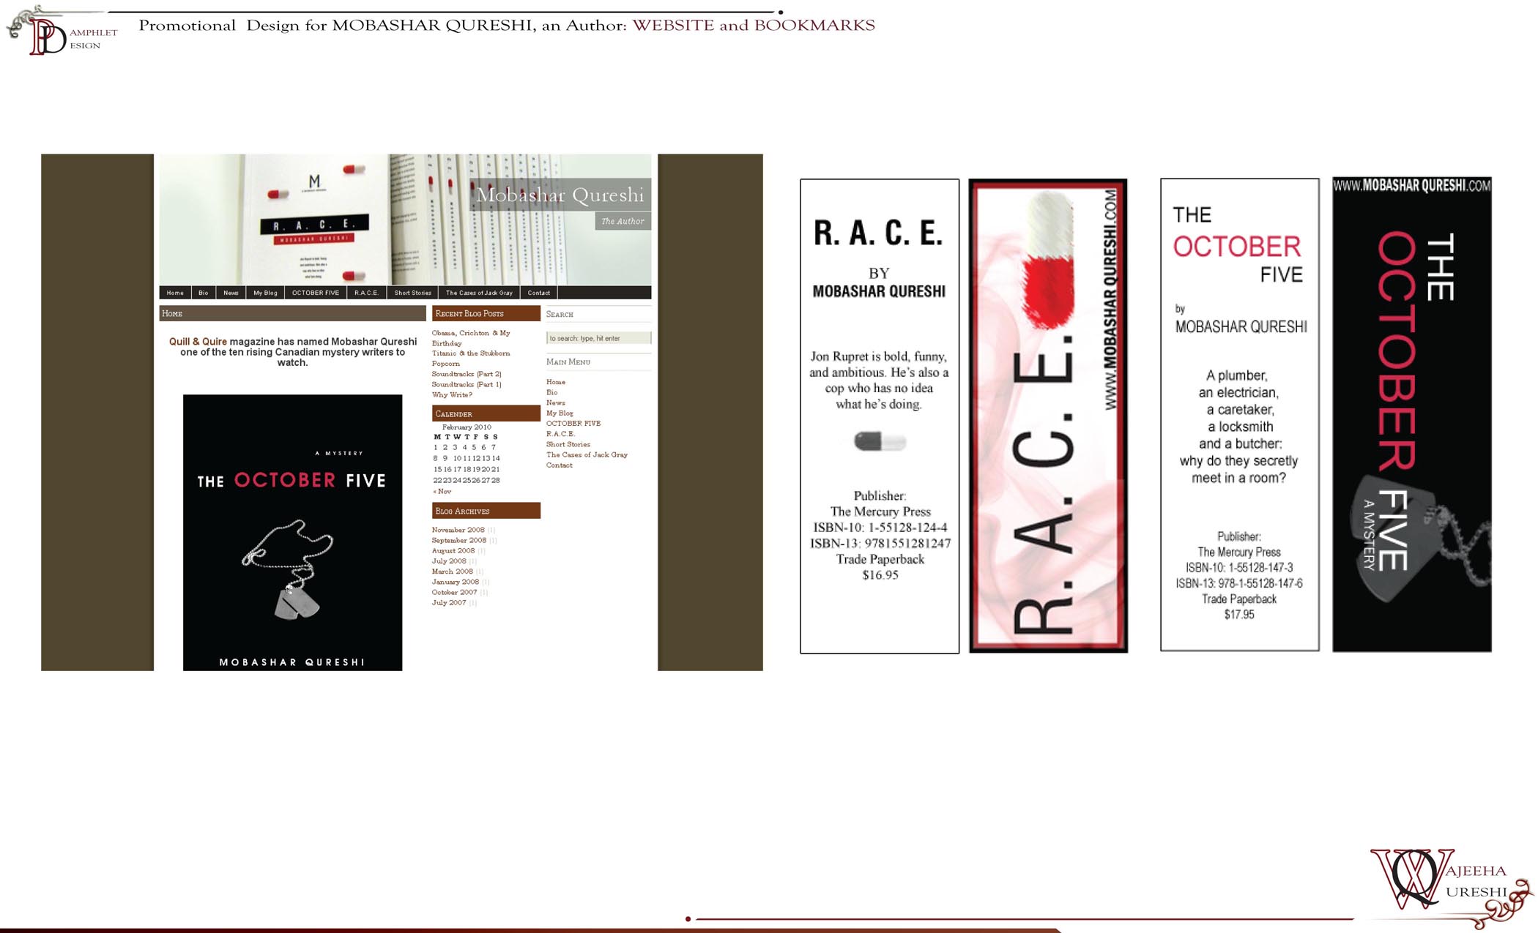
Task: Open Soundtracks (Part 2) blog post
Action: [x=466, y=374]
